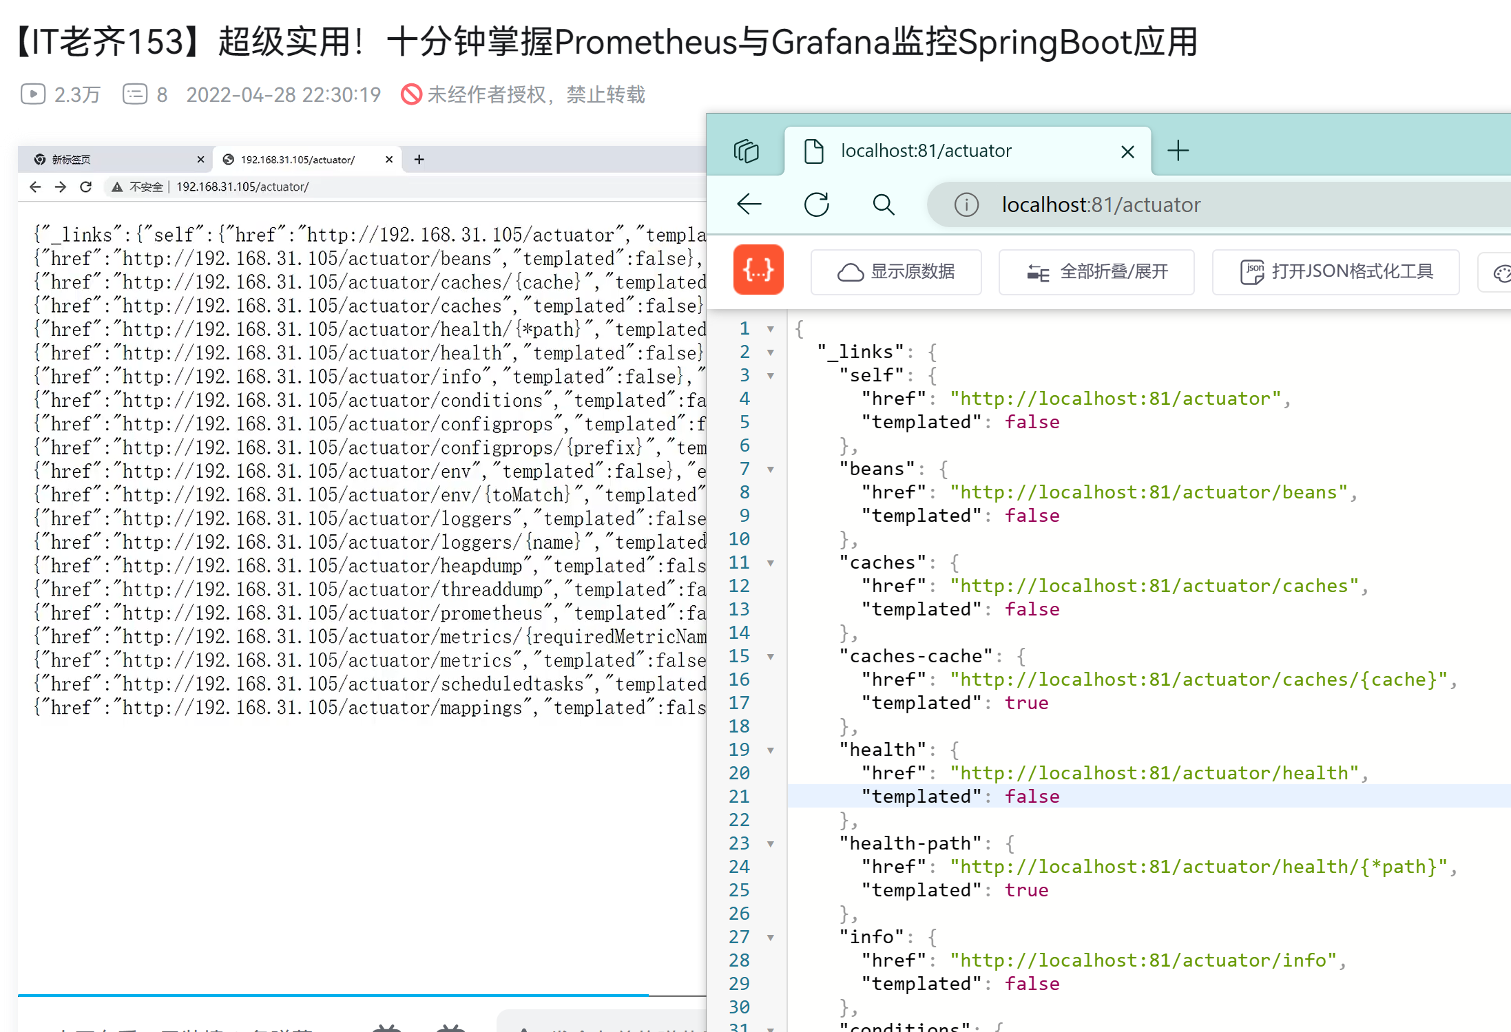Open the localhost:81/actuator/caches link

[x=1154, y=586]
